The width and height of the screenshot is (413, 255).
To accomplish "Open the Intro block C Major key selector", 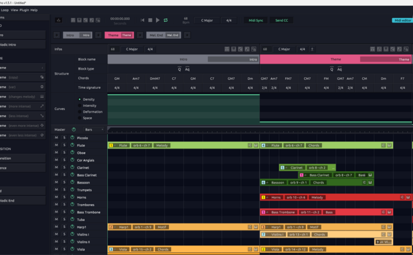I will pyautogui.click(x=132, y=49).
